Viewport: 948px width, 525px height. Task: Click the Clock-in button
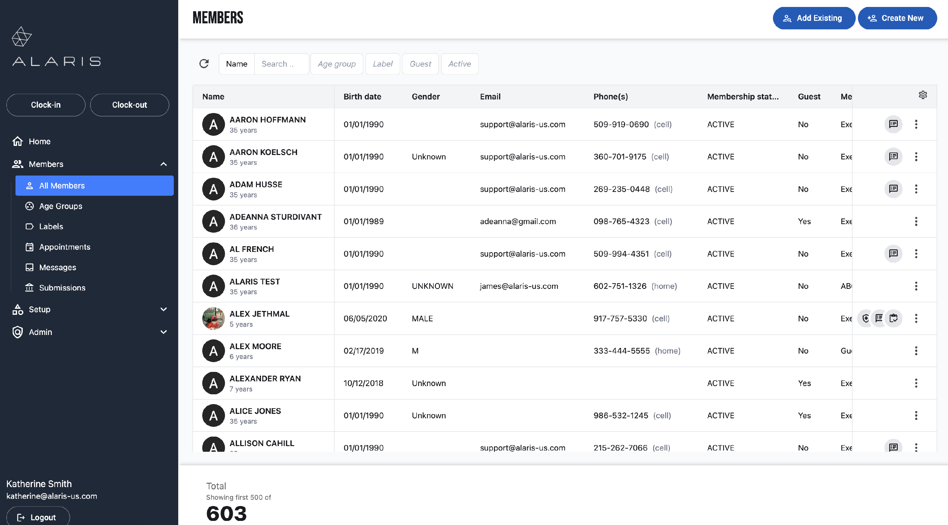pyautogui.click(x=46, y=105)
